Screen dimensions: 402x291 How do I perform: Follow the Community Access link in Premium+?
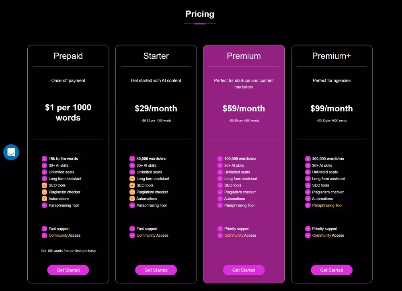pos(328,236)
